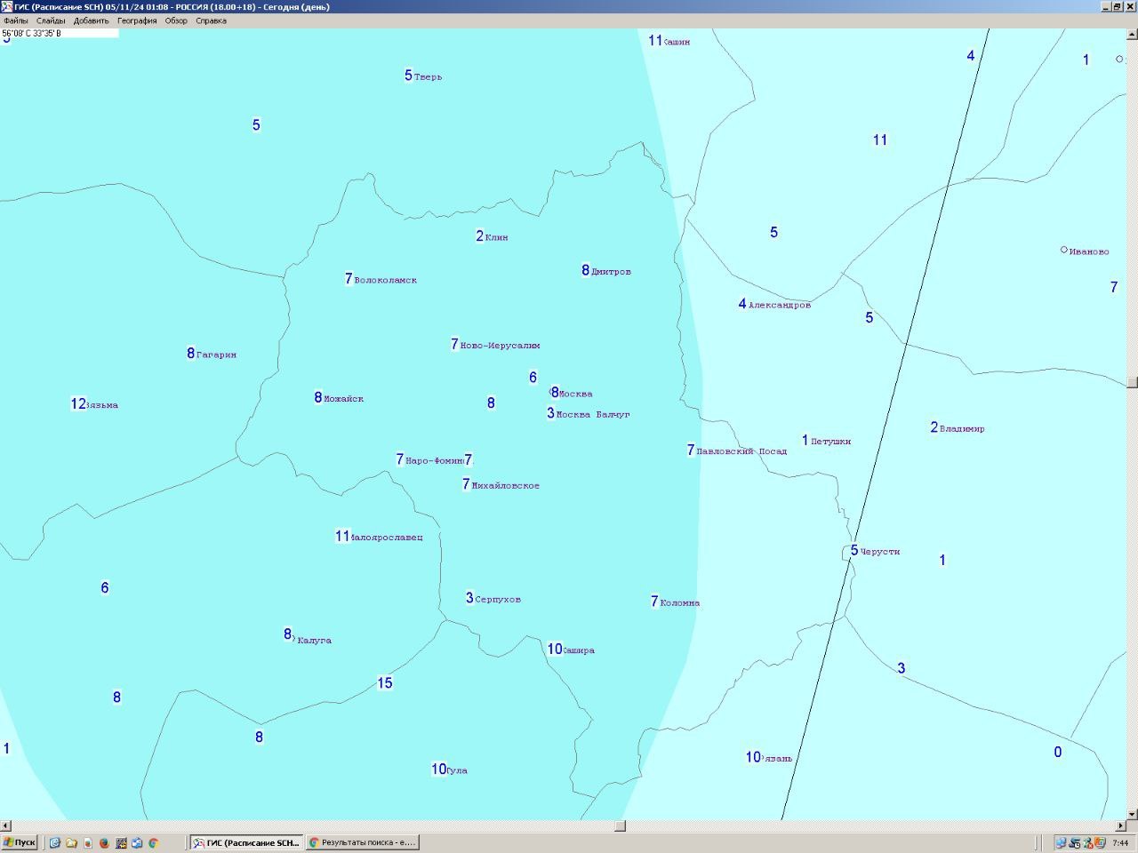This screenshot has width=1138, height=853.
Task: Open the Файлы menu
Action: (x=15, y=20)
